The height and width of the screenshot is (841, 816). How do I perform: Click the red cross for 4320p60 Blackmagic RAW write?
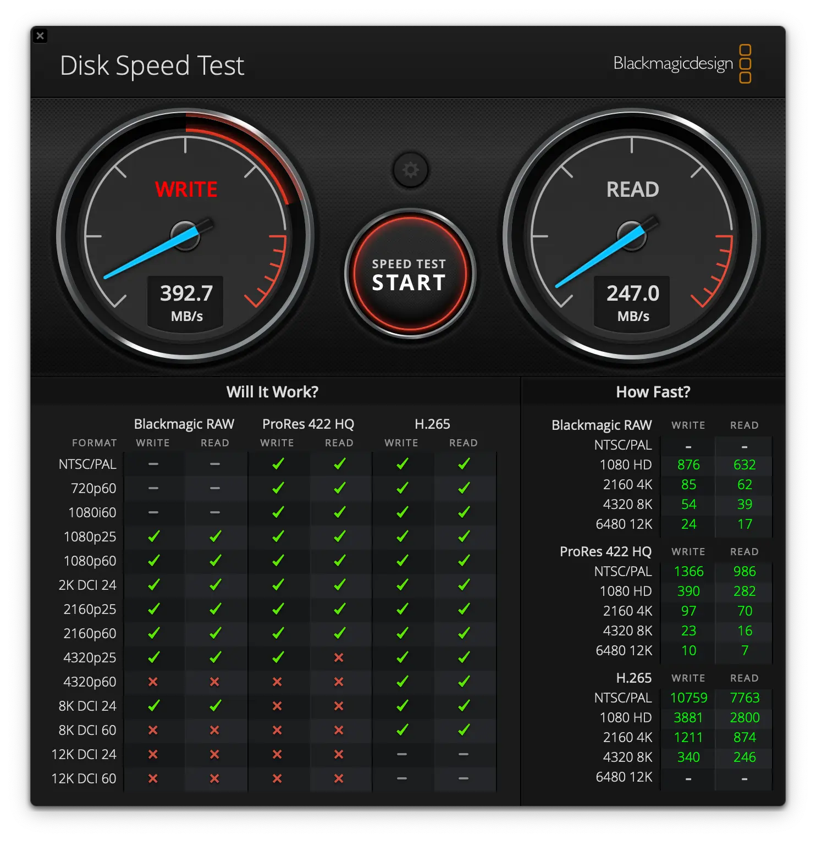click(x=153, y=682)
